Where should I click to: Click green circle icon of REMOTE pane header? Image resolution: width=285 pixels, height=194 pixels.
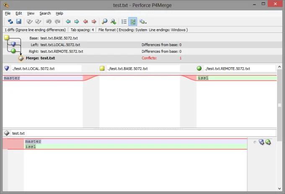(199, 68)
